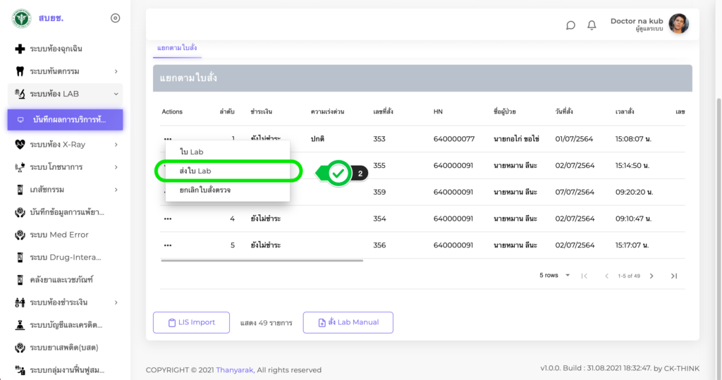Open the chat messages icon
Image resolution: width=722 pixels, height=380 pixels.
[570, 25]
